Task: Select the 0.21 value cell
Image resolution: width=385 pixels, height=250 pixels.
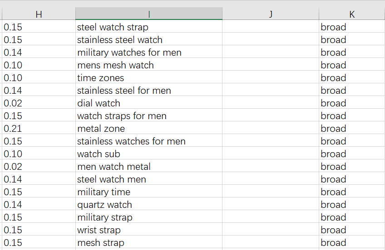Action: click(39, 129)
